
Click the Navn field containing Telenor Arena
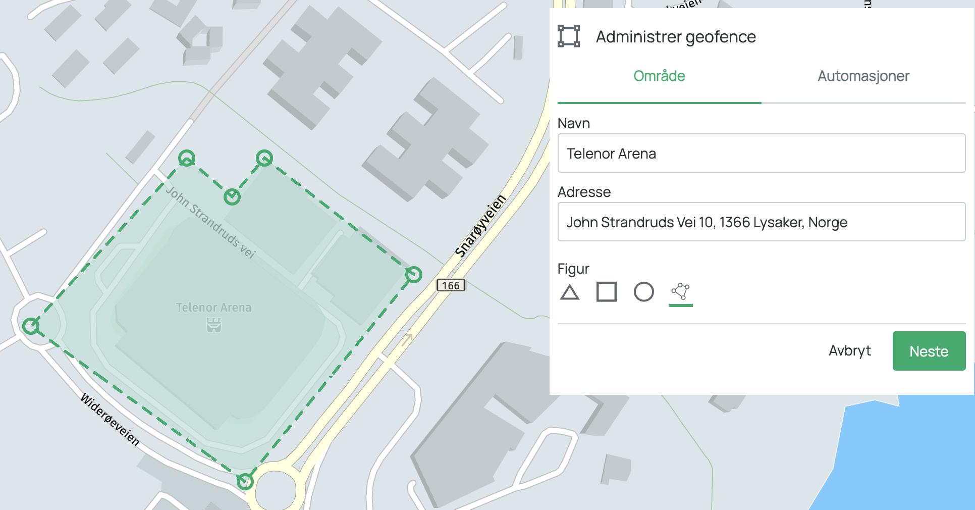click(x=762, y=153)
